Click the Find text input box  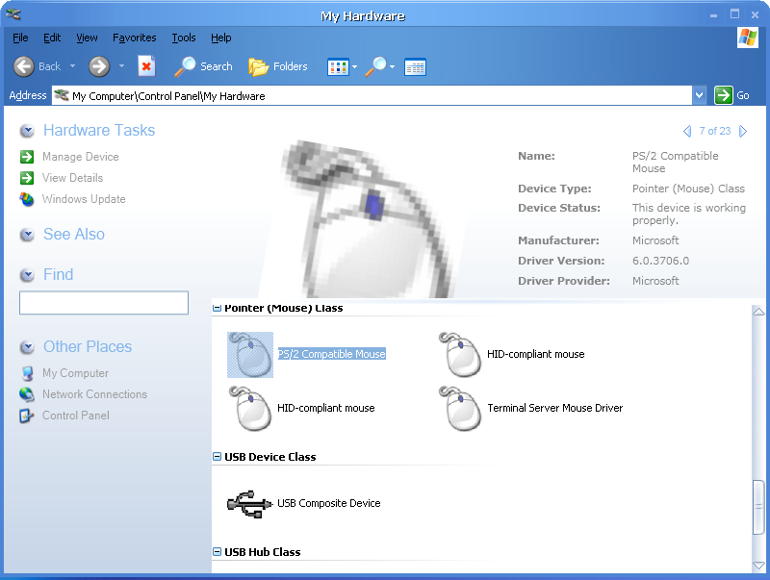pyautogui.click(x=104, y=303)
